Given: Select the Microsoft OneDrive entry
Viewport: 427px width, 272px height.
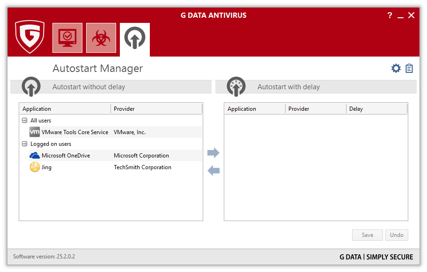Looking at the screenshot, I should pyautogui.click(x=116, y=156).
